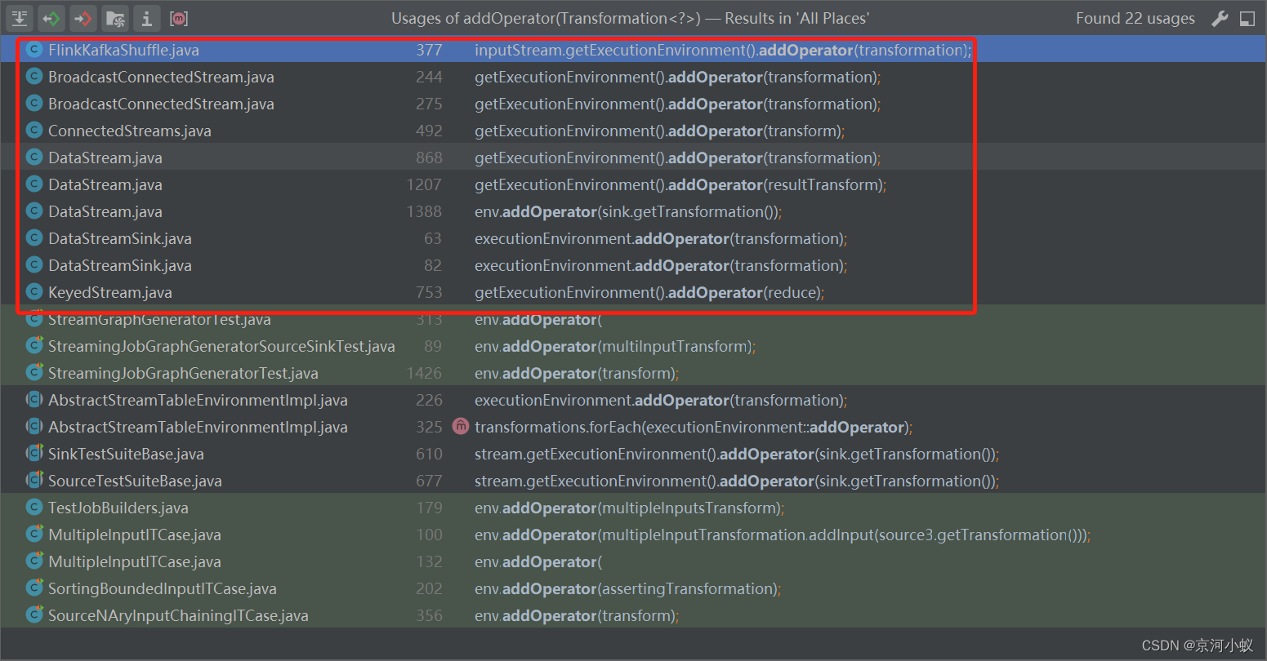Select BroadcastConnectedStream.java at line 275
The width and height of the screenshot is (1267, 661).
633,104
